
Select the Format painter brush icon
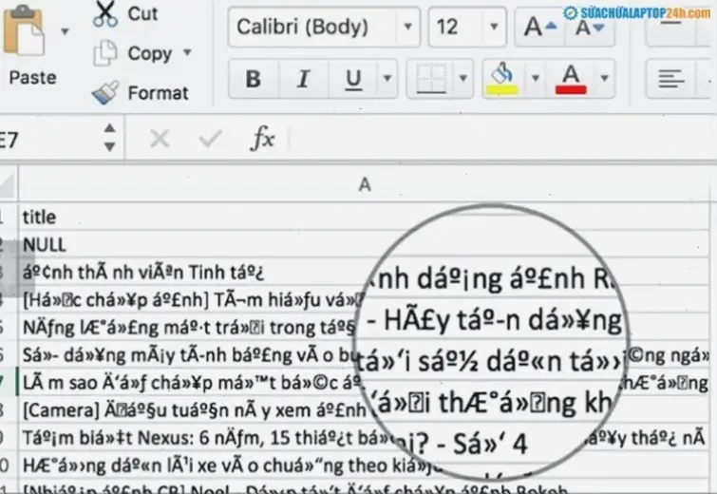point(105,92)
